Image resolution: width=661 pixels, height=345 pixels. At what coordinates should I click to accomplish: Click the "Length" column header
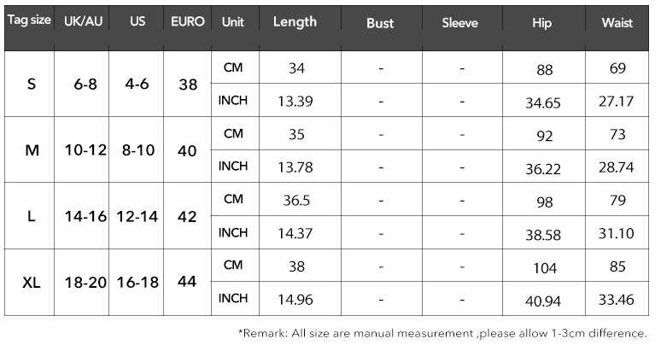click(x=295, y=21)
